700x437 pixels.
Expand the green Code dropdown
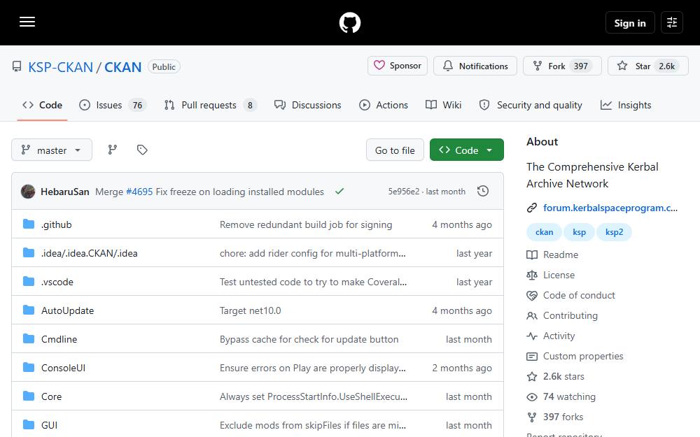(466, 150)
